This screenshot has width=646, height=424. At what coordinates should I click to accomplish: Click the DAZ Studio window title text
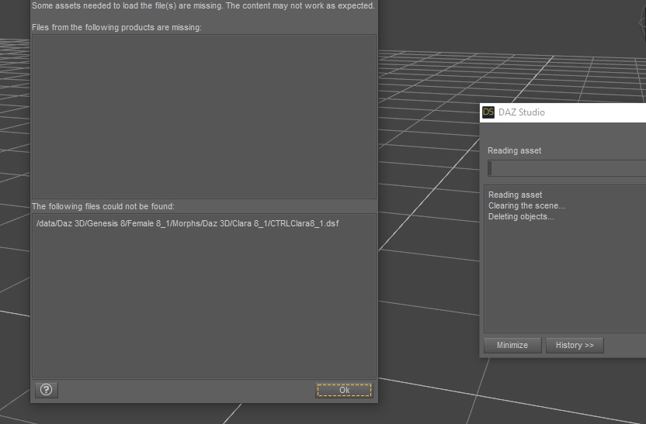521,112
